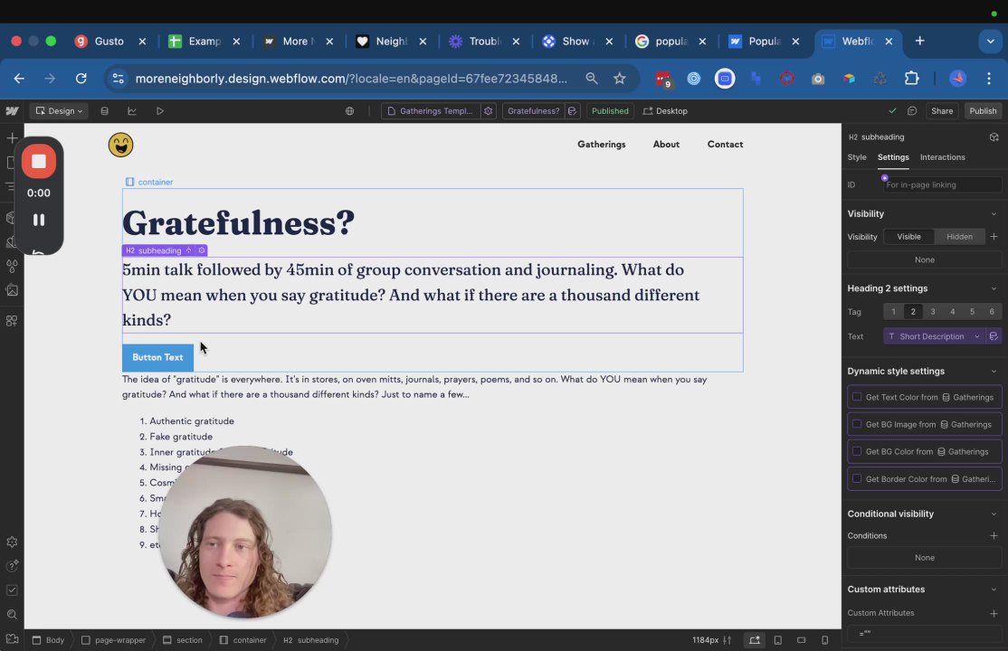Open the search icon in left sidebar
Screen dimensions: 1008x651
click(12, 615)
